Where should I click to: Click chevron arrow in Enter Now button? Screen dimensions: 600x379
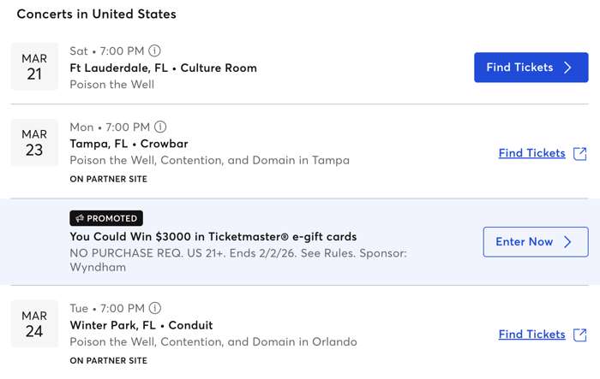[x=567, y=242]
